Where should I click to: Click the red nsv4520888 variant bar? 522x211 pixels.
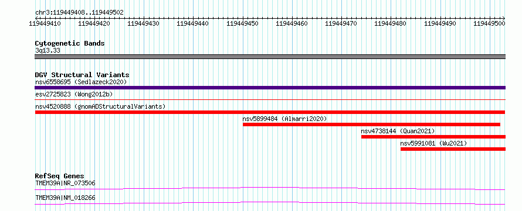[270, 112]
